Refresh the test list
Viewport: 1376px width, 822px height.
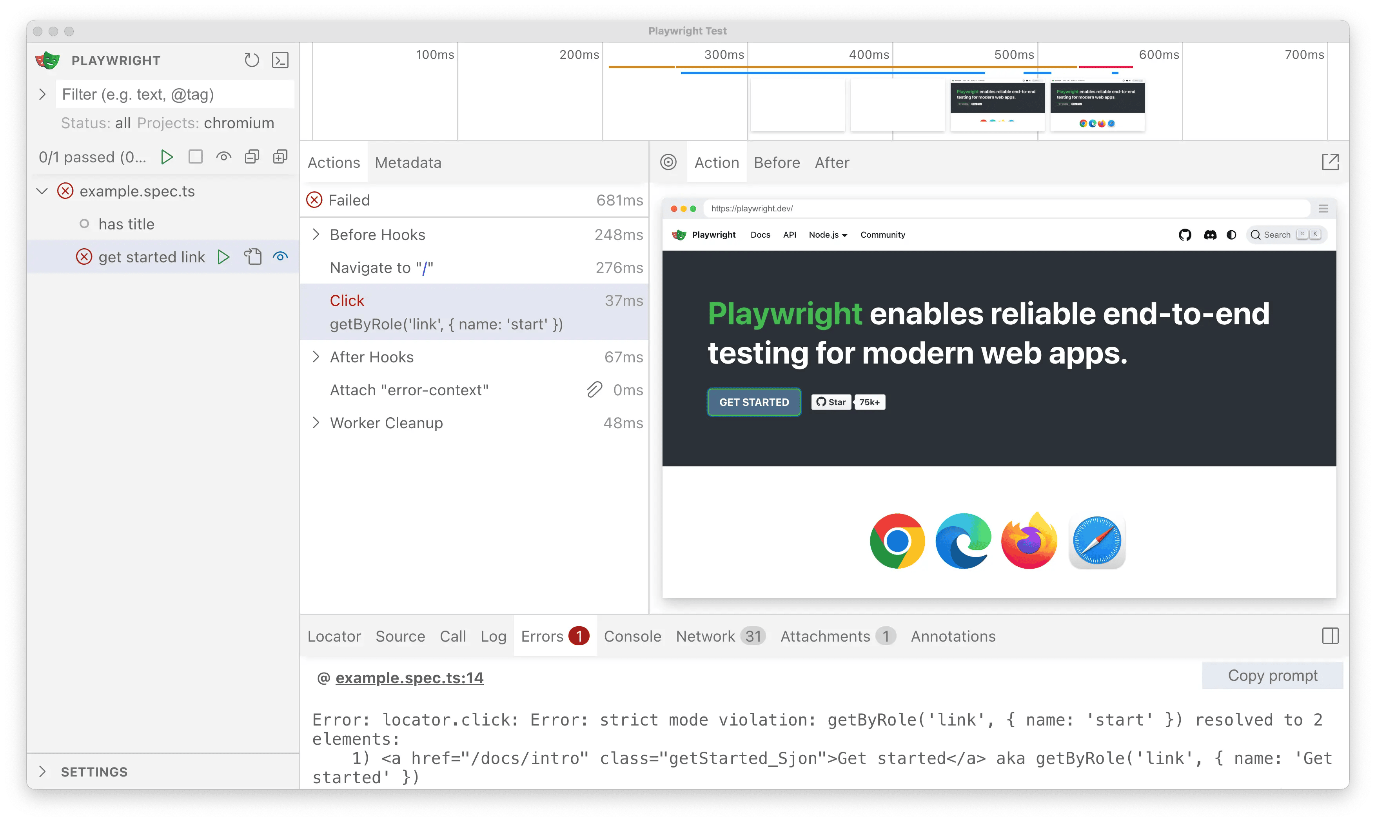click(x=251, y=60)
